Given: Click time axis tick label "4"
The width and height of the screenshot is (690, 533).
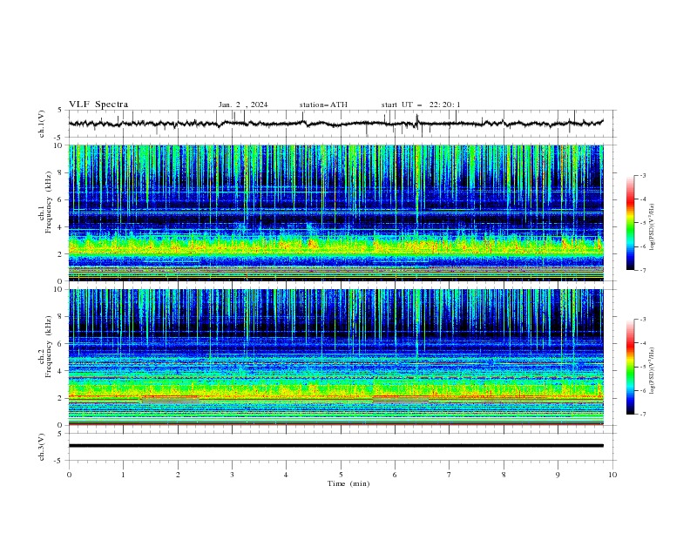Looking at the screenshot, I should tap(287, 475).
